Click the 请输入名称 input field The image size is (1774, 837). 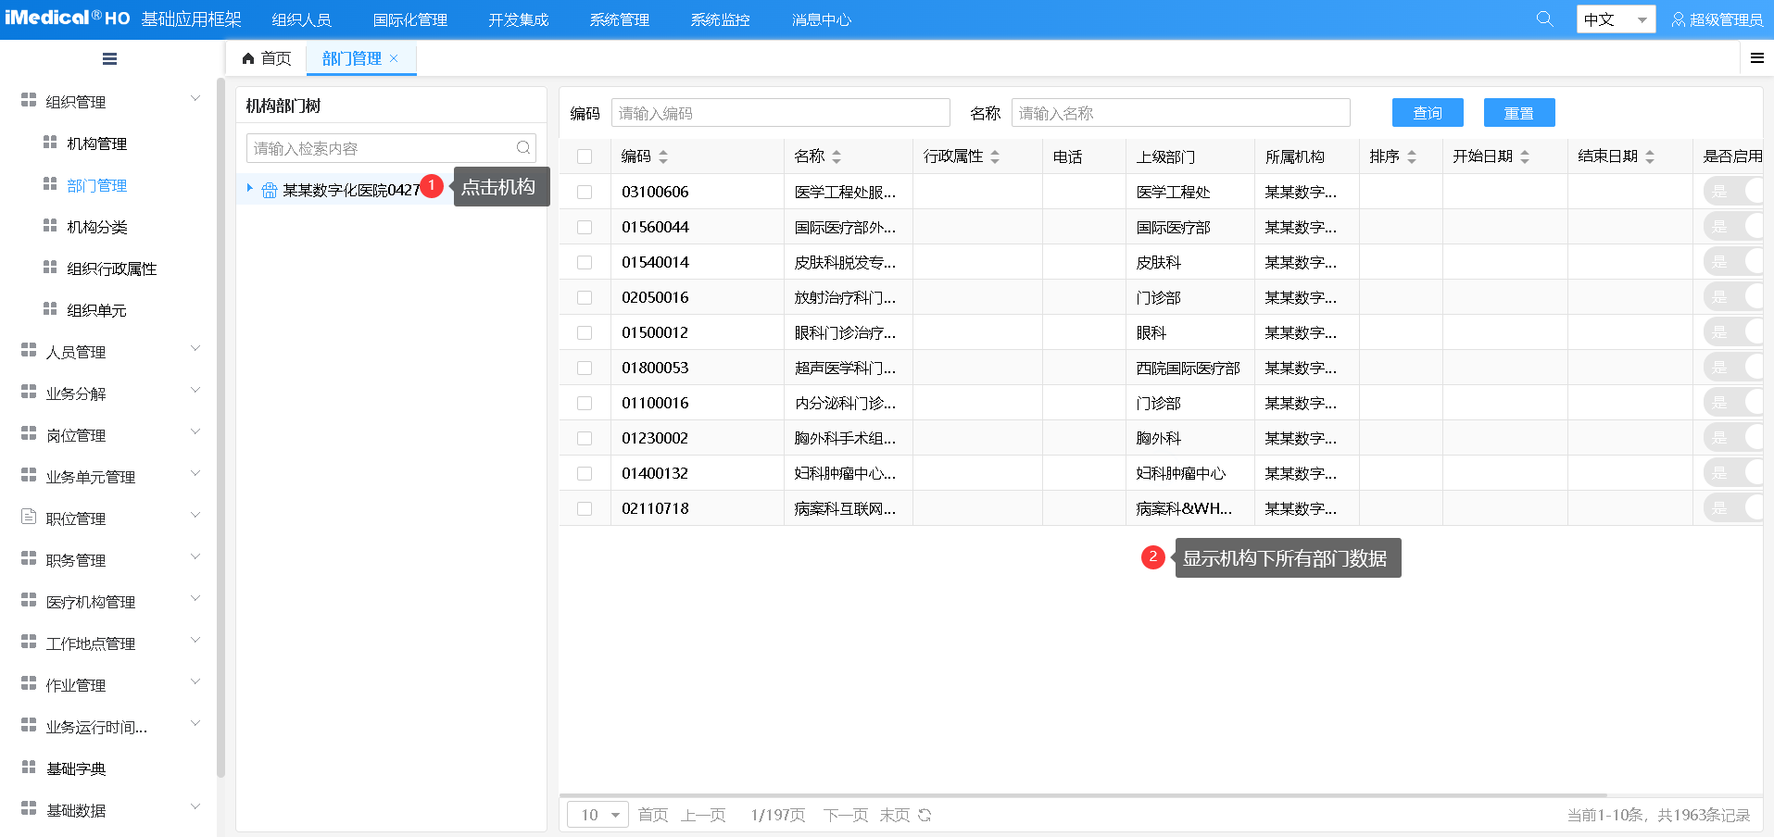[1180, 113]
